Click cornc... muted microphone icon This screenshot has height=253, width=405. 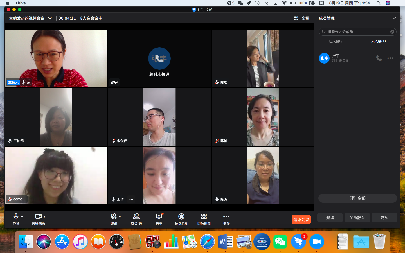point(10,199)
